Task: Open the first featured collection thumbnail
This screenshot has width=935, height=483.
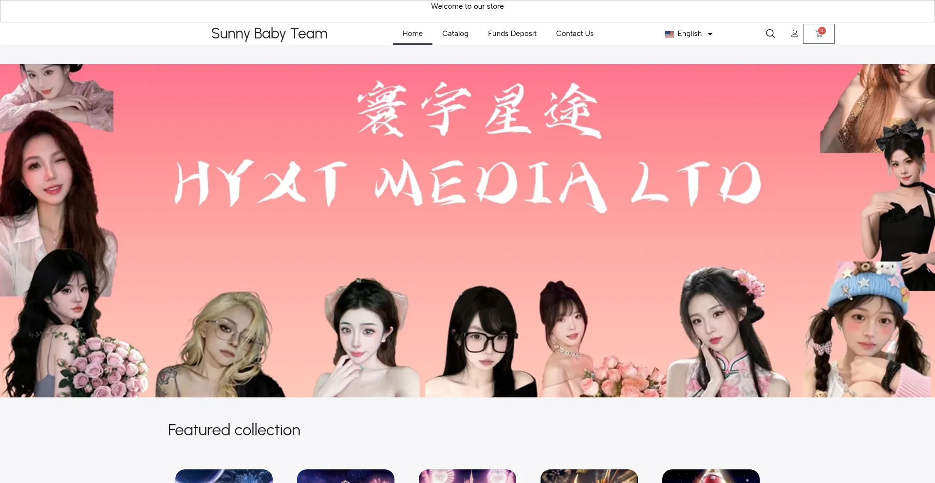Action: pyautogui.click(x=224, y=477)
